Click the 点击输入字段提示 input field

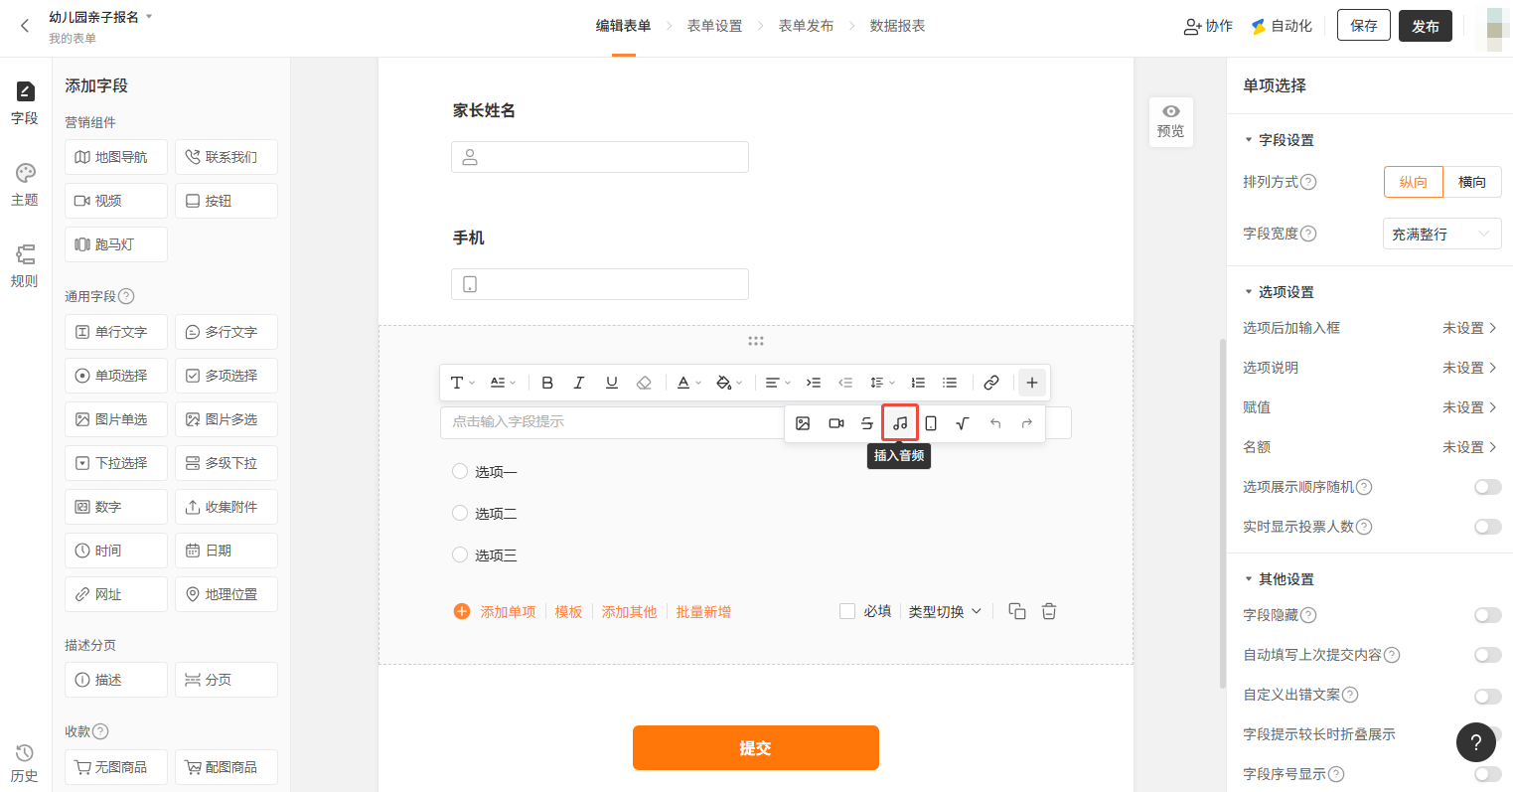pos(611,421)
